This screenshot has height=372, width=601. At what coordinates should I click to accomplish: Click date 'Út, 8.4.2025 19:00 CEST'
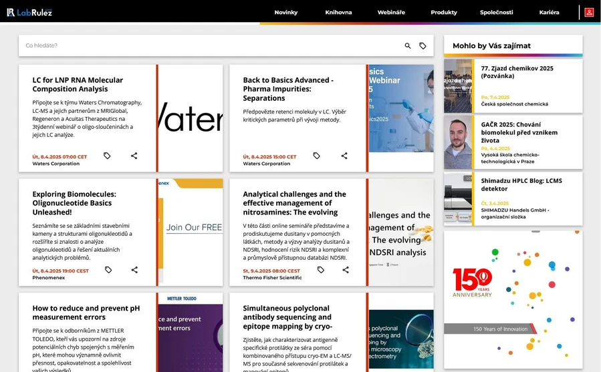click(x=61, y=271)
